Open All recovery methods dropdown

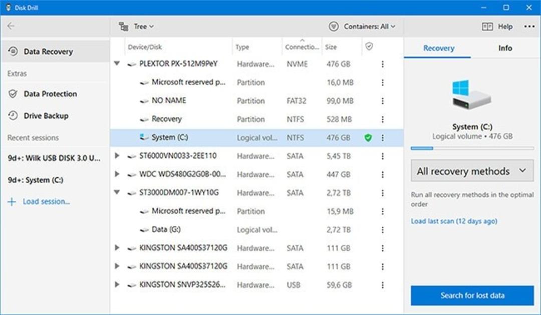pyautogui.click(x=472, y=171)
